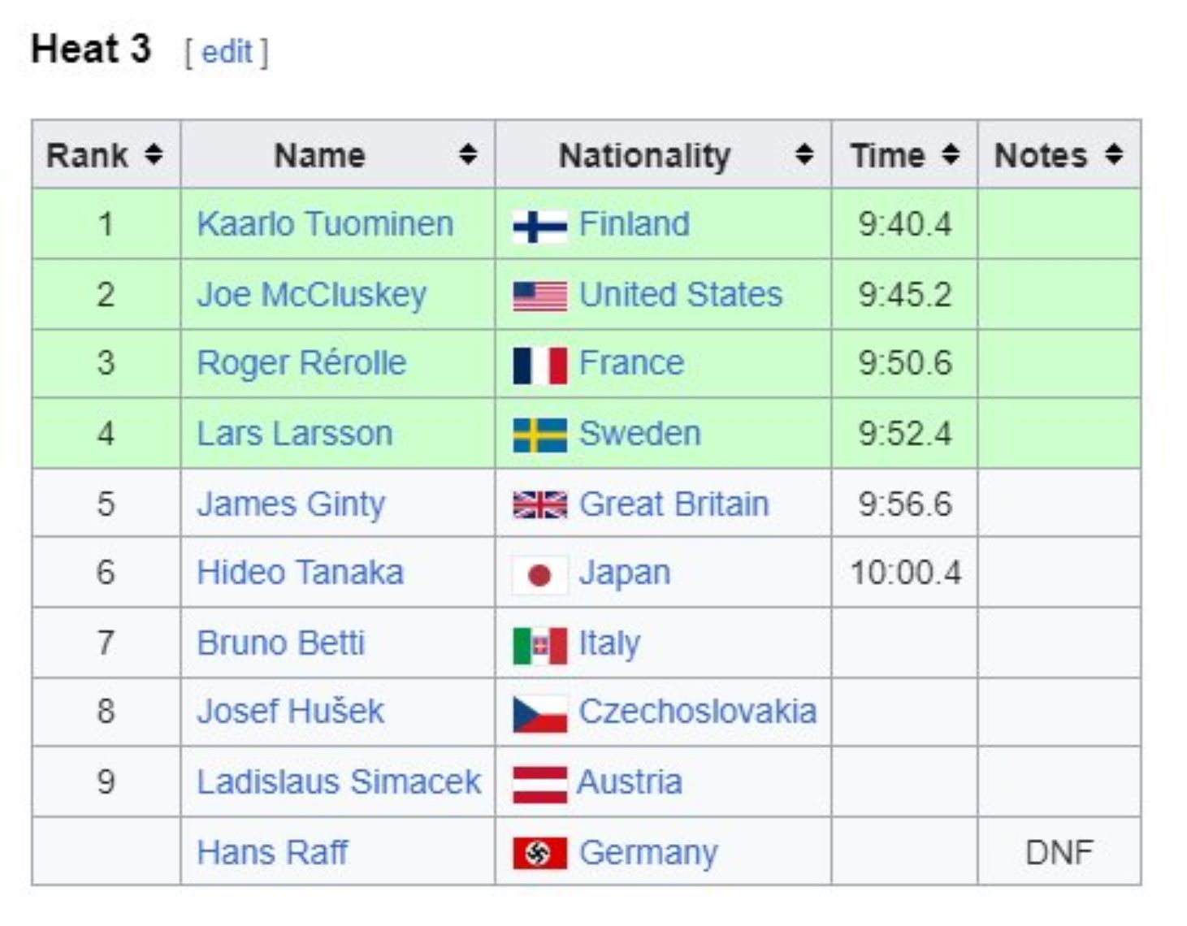Click the Austria flag icon
This screenshot has width=1187, height=926.
539,783
